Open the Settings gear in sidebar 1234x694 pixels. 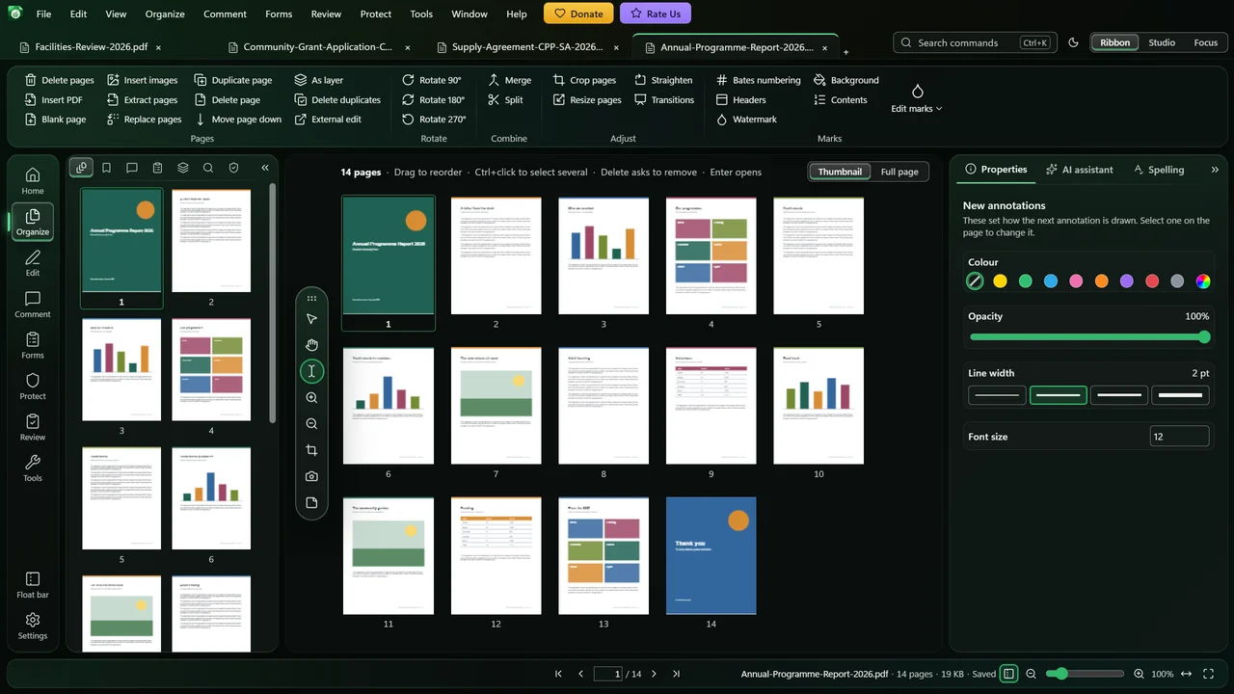click(x=33, y=626)
